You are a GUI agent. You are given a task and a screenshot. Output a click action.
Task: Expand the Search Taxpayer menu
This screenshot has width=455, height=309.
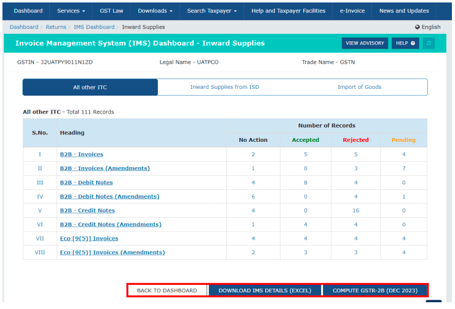(211, 10)
